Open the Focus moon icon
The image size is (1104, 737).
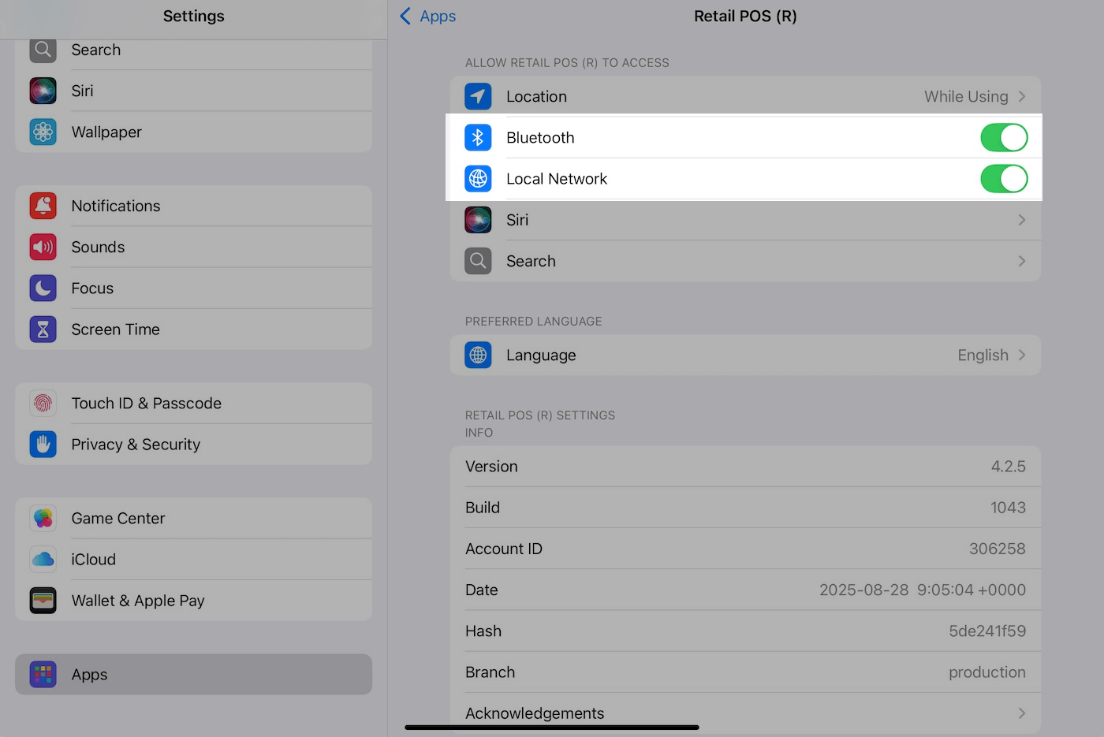point(43,288)
